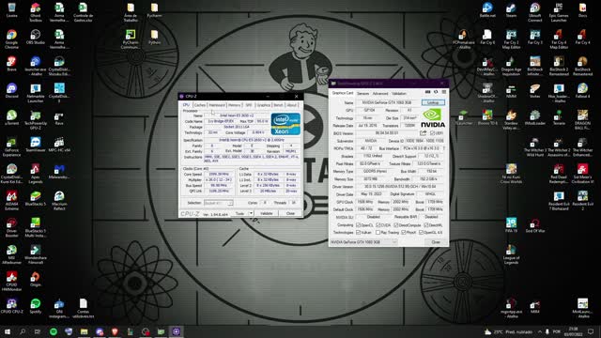
Task: Open the Bench tab in CPU-Z
Action: [x=279, y=105]
